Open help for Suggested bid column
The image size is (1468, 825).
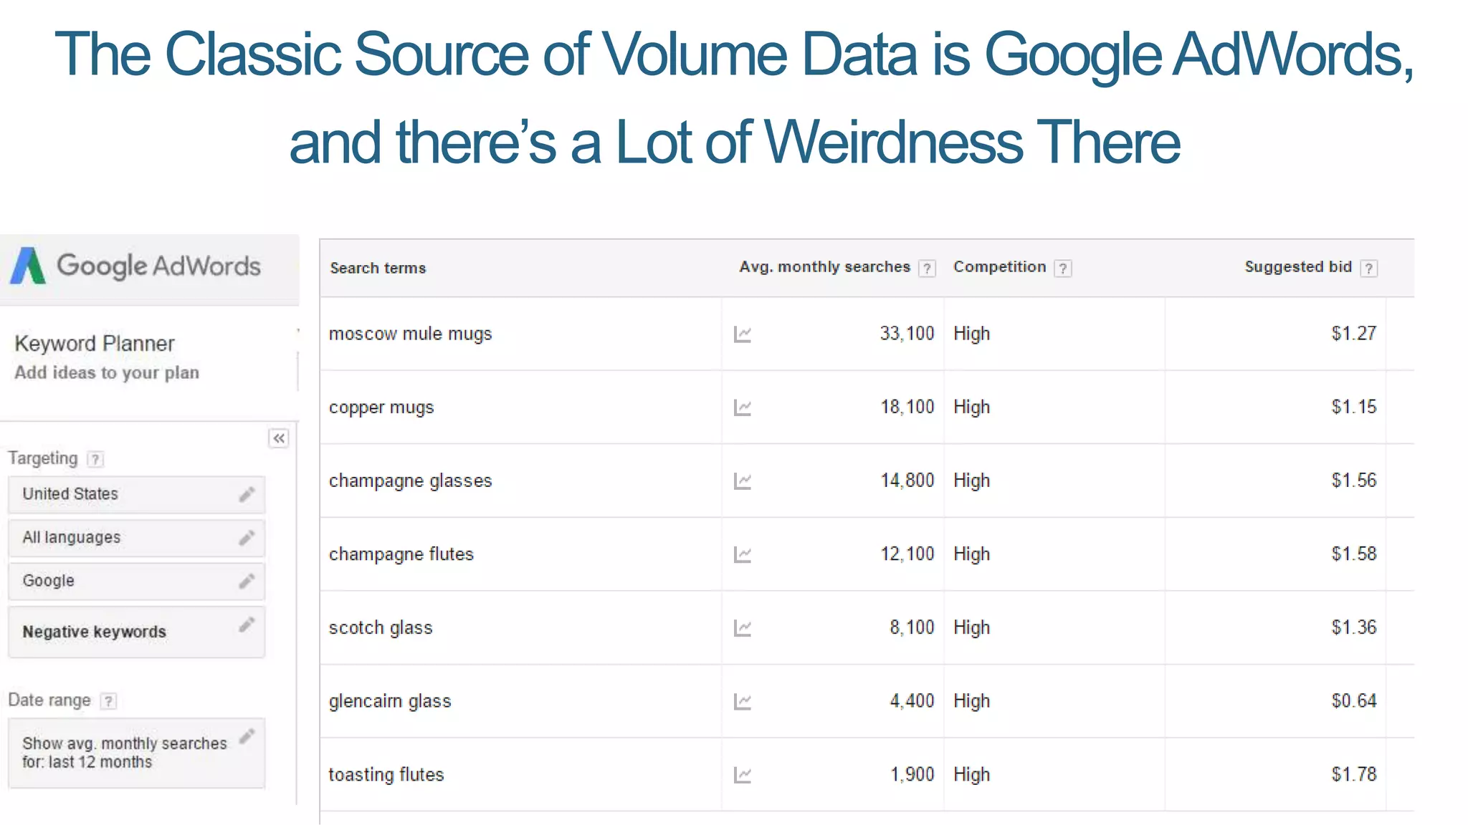[1369, 269]
